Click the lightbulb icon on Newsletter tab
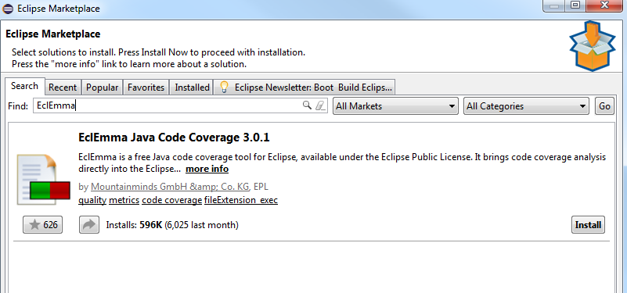Viewport: 627px width, 293px height. (x=224, y=87)
